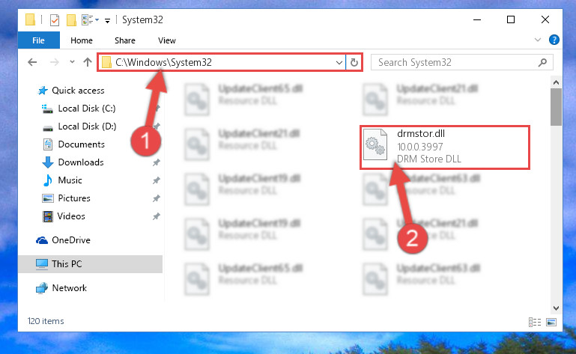Click the Search System32 field

[x=455, y=62]
